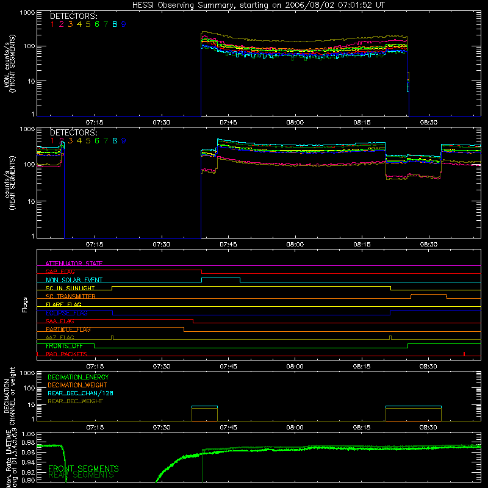Image resolution: width=488 pixels, height=488 pixels.
Task: Click the counts/s REAR SEGMENTS axis title
Action: click(x=10, y=184)
